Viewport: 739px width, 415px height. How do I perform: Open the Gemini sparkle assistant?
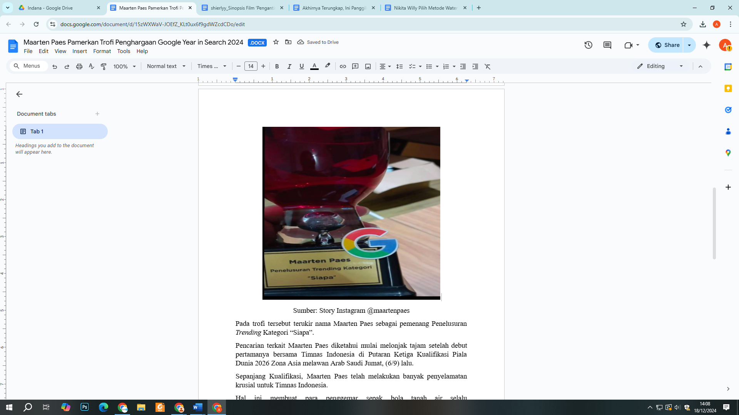coord(707,45)
